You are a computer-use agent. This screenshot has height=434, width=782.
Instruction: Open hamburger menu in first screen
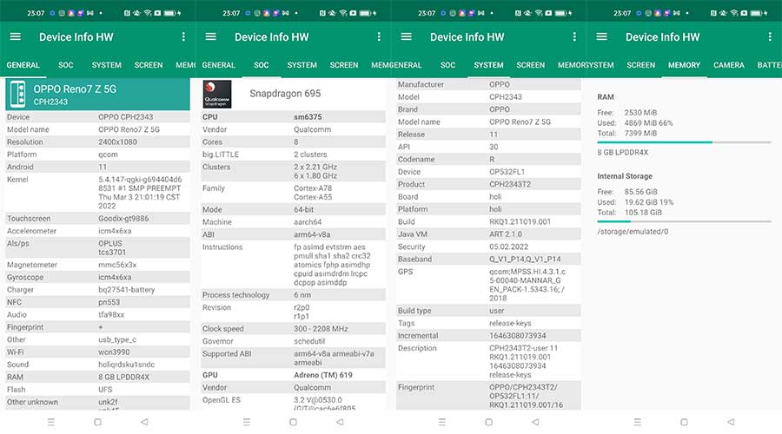[16, 36]
